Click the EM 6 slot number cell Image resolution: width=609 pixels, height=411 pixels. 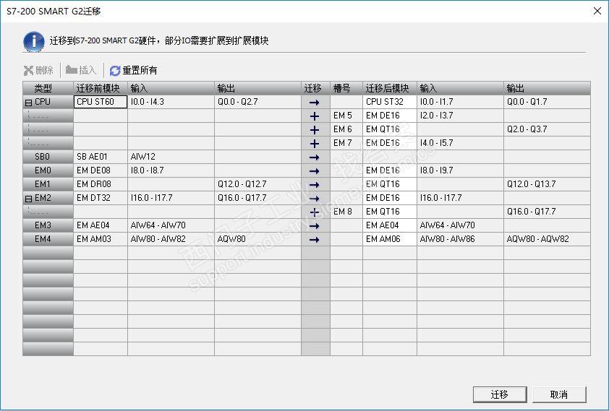click(x=346, y=129)
